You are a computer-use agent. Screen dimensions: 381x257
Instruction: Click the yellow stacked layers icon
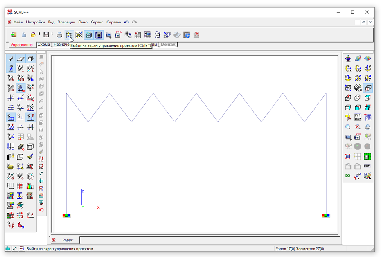(11, 166)
